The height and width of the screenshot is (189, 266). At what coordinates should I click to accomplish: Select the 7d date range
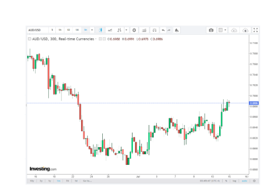point(68,181)
